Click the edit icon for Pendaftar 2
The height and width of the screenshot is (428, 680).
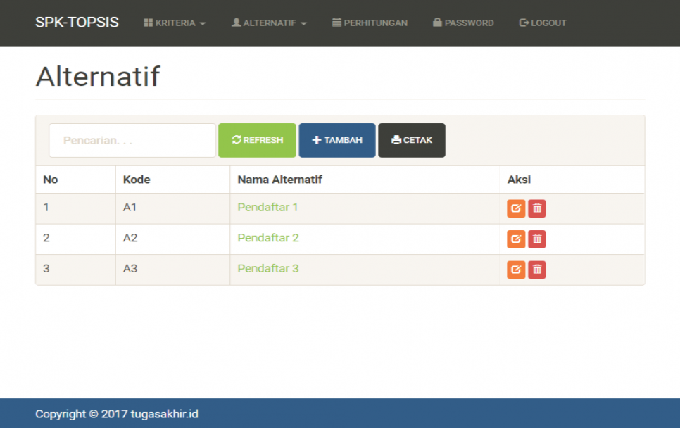point(516,239)
